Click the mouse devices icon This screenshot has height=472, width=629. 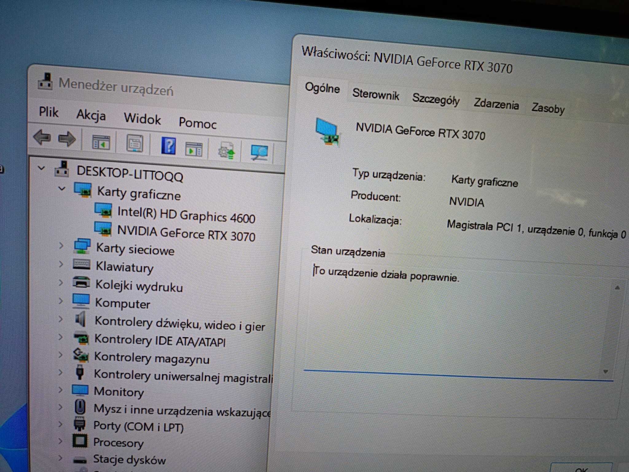[80, 407]
